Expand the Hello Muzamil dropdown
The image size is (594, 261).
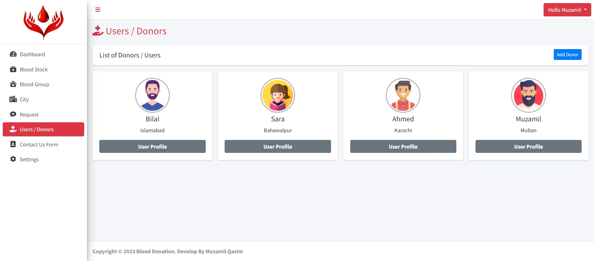(567, 10)
